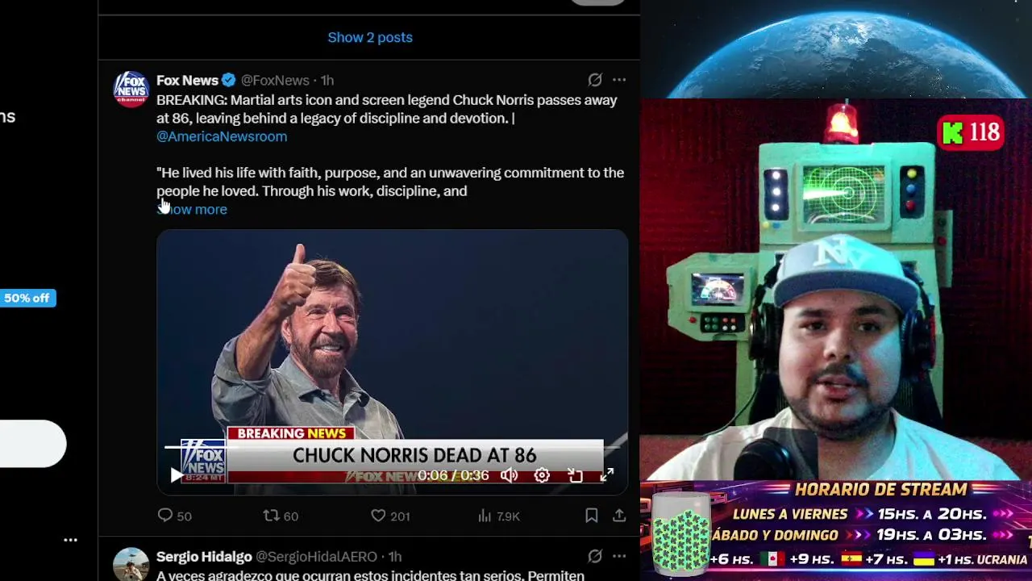The height and width of the screenshot is (581, 1032).
Task: Open @AmericaNewsroom mention link
Action: [x=222, y=136]
